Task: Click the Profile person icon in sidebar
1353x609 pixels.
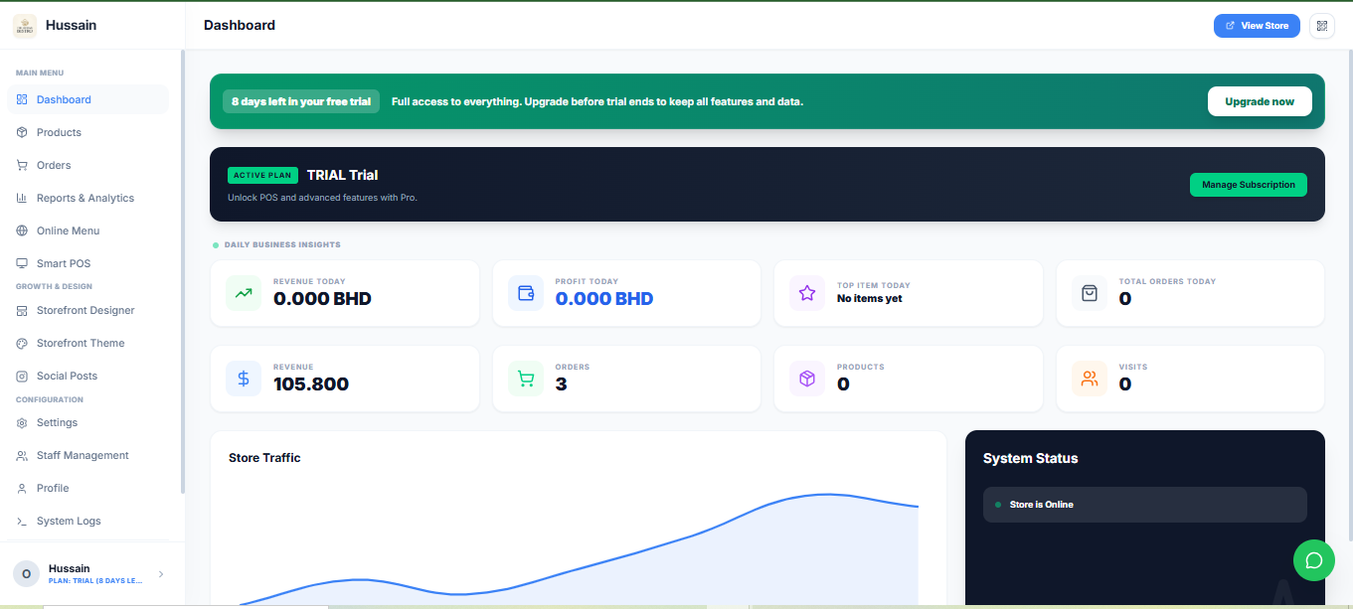Action: (x=22, y=488)
